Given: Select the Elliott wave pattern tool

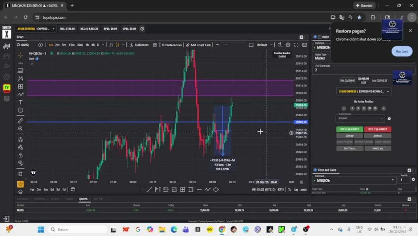Looking at the screenshot, I should [x=20, y=94].
